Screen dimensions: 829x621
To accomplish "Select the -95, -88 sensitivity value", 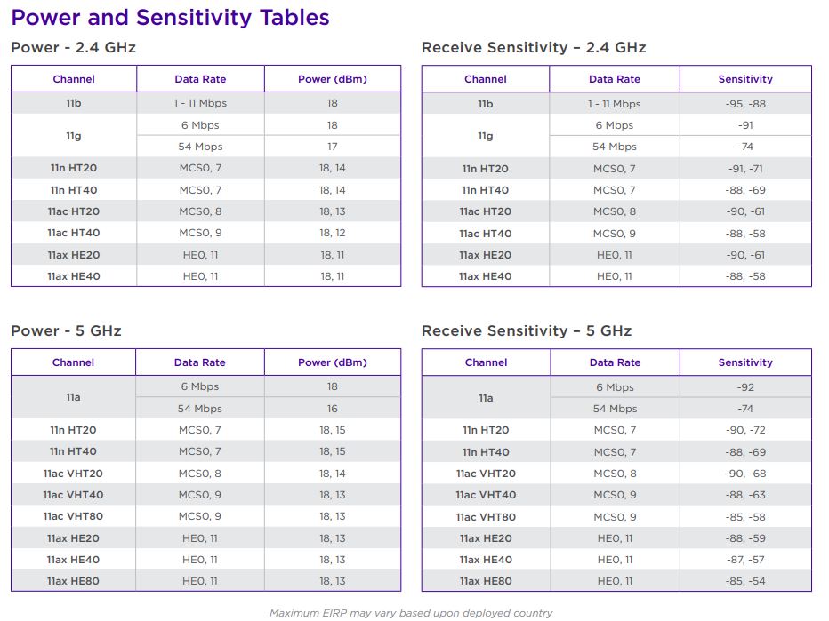I will click(x=745, y=104).
